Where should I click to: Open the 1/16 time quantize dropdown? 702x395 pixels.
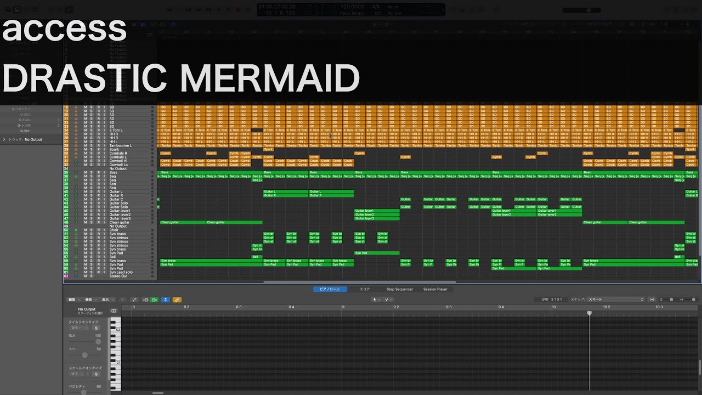point(78,328)
